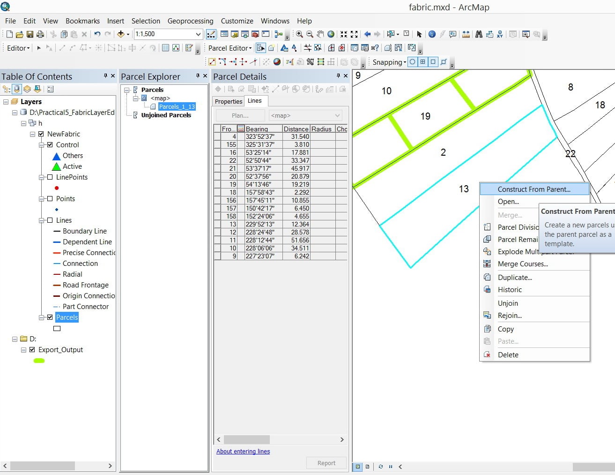
Task: Open the Snapping dropdown menu
Action: [389, 62]
